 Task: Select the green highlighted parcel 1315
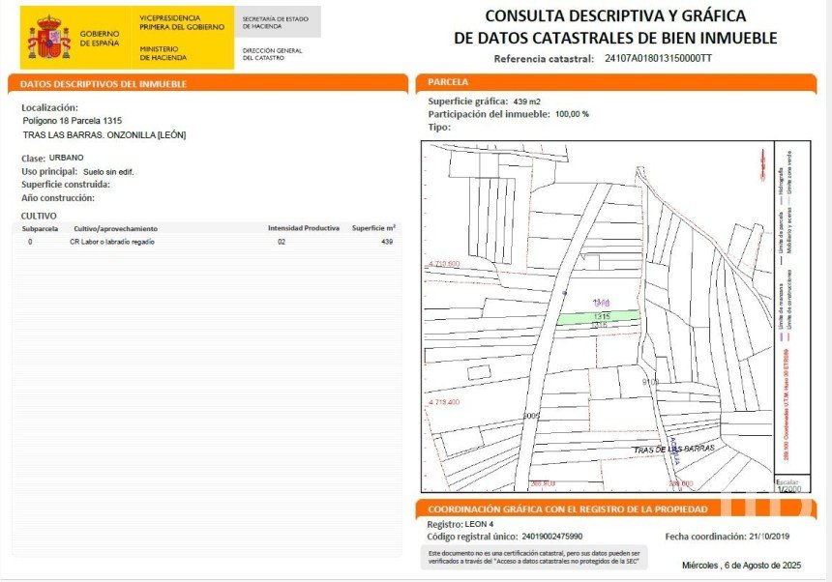click(598, 316)
